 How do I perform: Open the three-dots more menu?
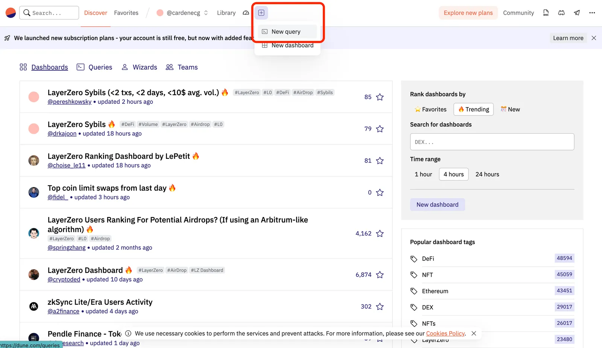592,13
